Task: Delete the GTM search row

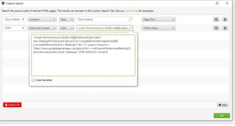Action: point(225,28)
